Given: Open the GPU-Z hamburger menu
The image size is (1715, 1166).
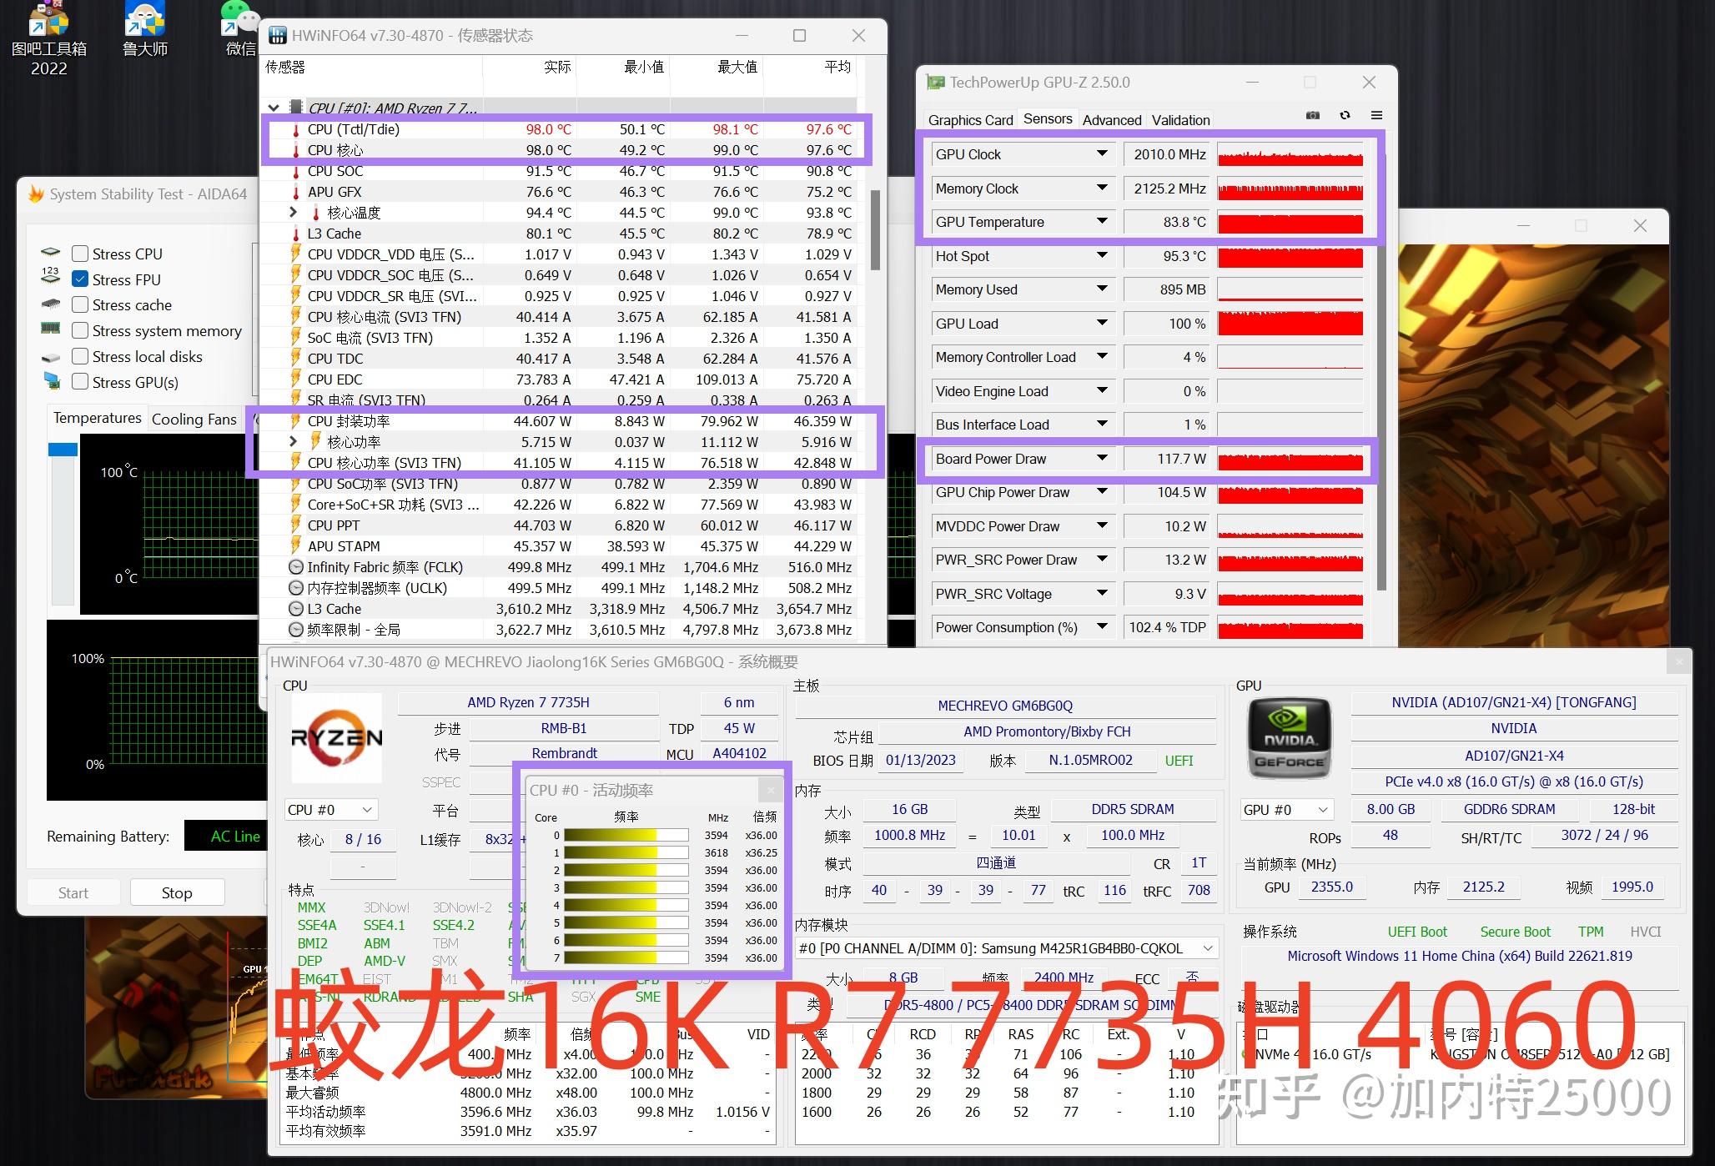Looking at the screenshot, I should 1376,115.
